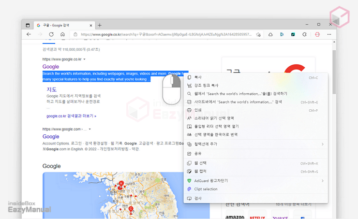Screen dimensions: 358x219
Task: Select 사이드바에서 검색 context entry
Action: (256, 102)
